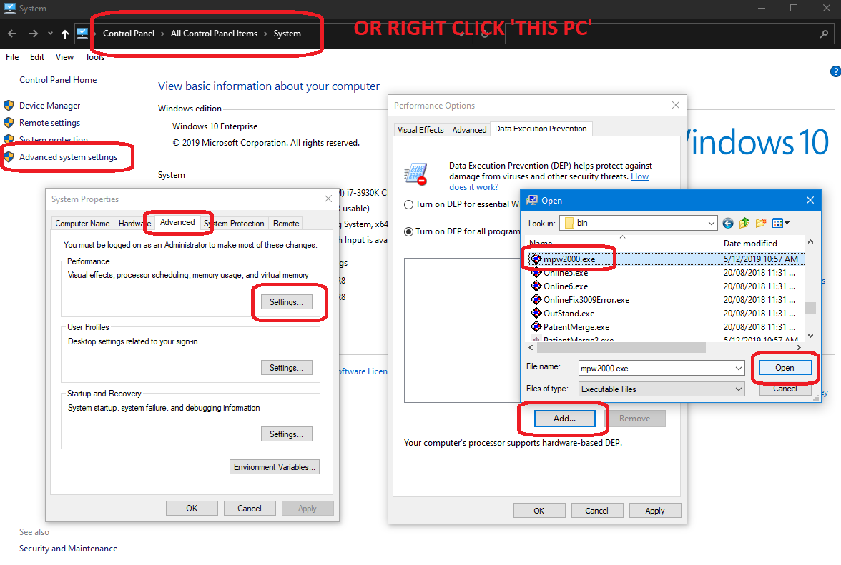Switch to Advanced tab in Performance Options
Image resolution: width=841 pixels, height=565 pixels.
pos(469,129)
